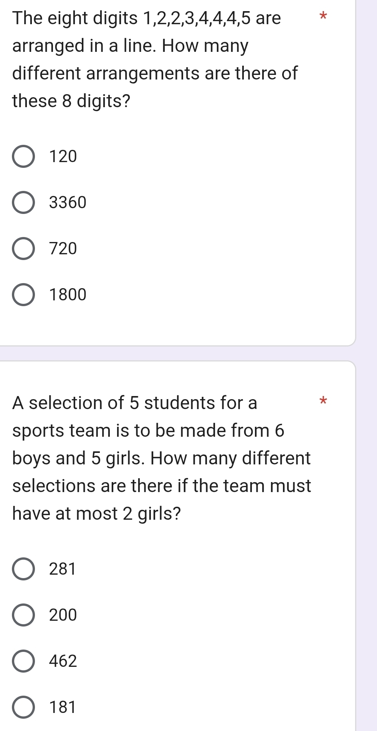Choose the 3360 radio button

click(23, 203)
